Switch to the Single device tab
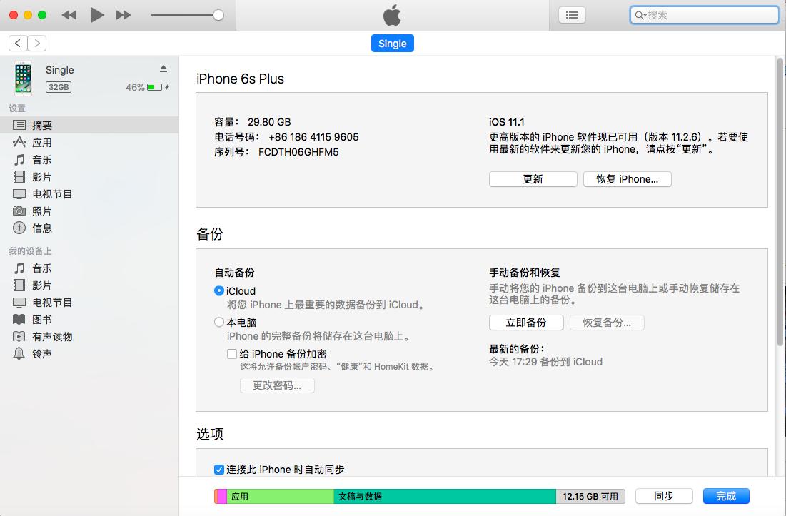This screenshot has height=516, width=786. (x=392, y=43)
